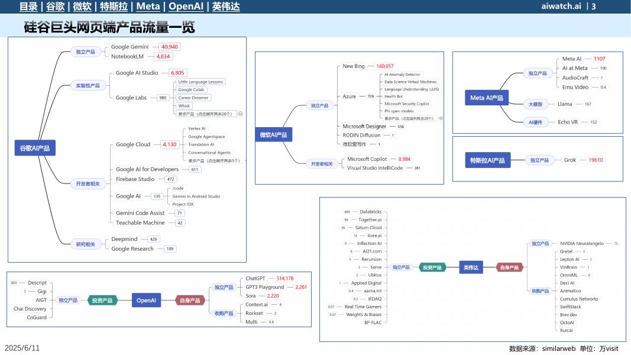Image resolution: width=631 pixels, height=355 pixels.
Task: Jump to the 谷歌 section link
Action: pos(55,7)
